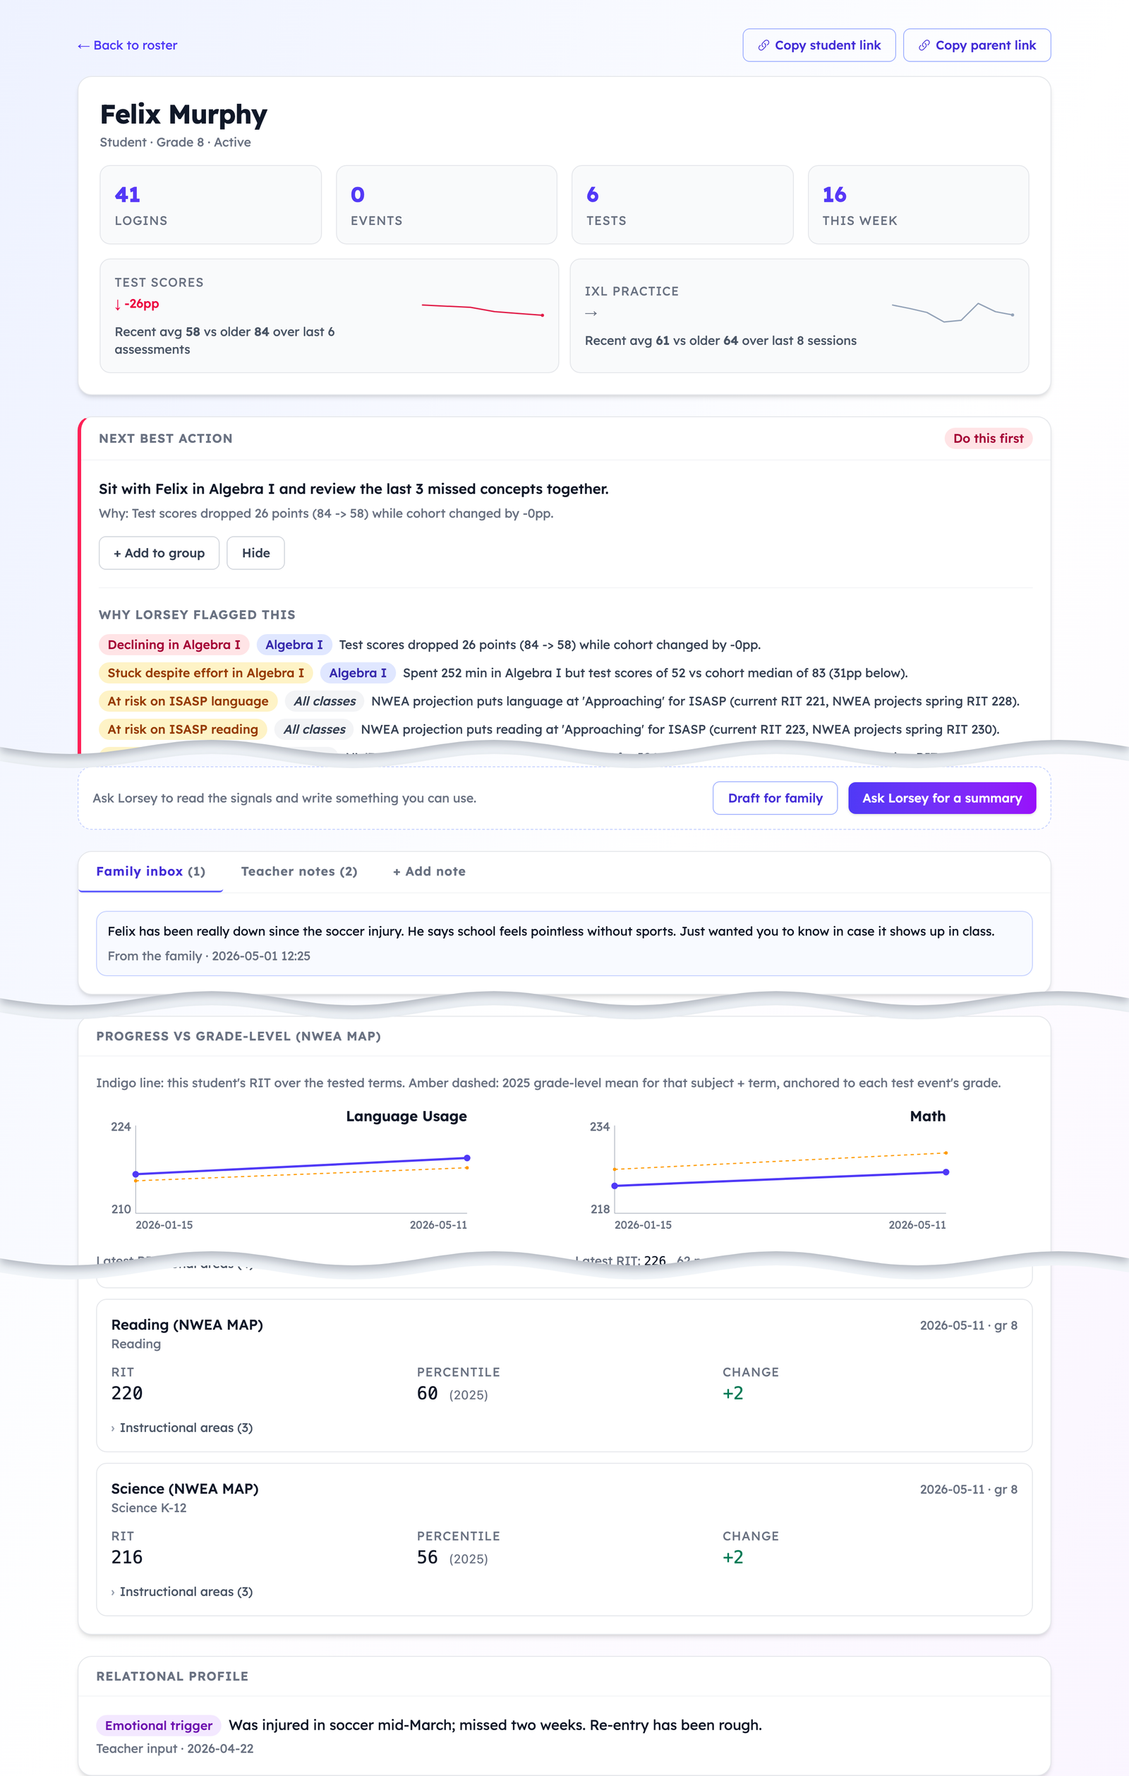
Task: Click the link icon in Copy parent link
Action: click(x=924, y=45)
